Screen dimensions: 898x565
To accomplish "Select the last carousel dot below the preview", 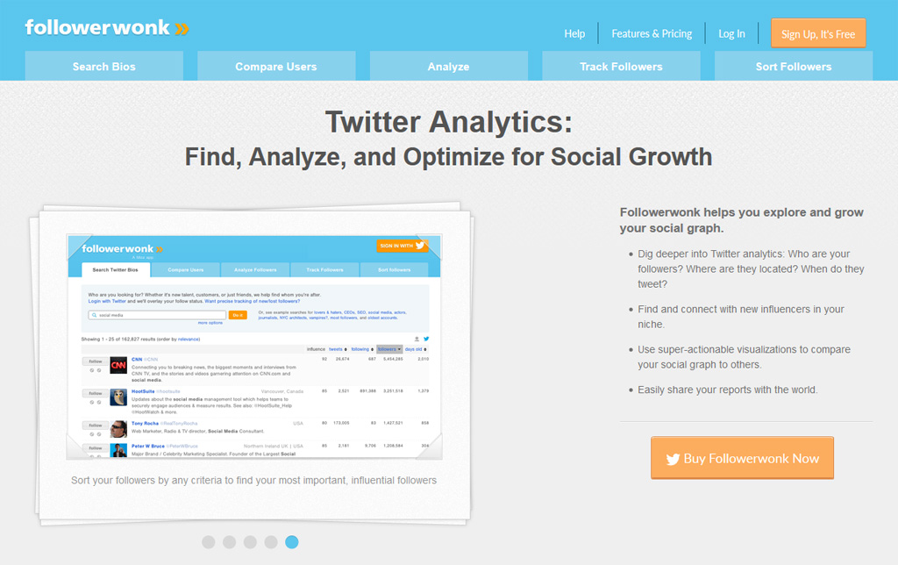I will click(291, 542).
